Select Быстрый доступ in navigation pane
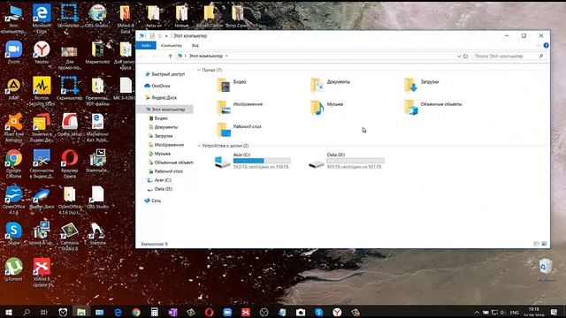Image resolution: width=566 pixels, height=318 pixels. coord(165,74)
